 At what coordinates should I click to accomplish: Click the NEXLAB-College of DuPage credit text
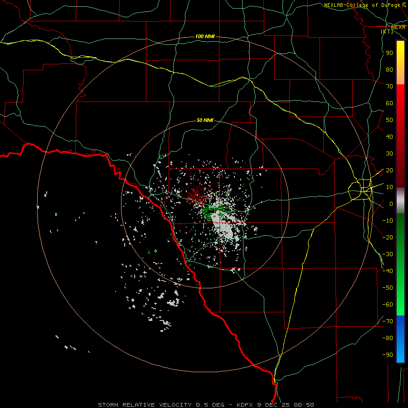click(363, 5)
